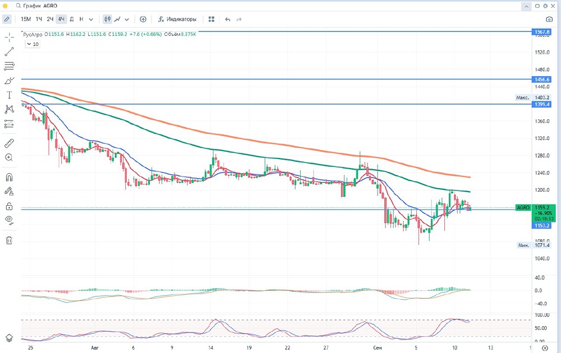Click the 1153.2 price level label
The image size is (561, 353).
(x=542, y=225)
